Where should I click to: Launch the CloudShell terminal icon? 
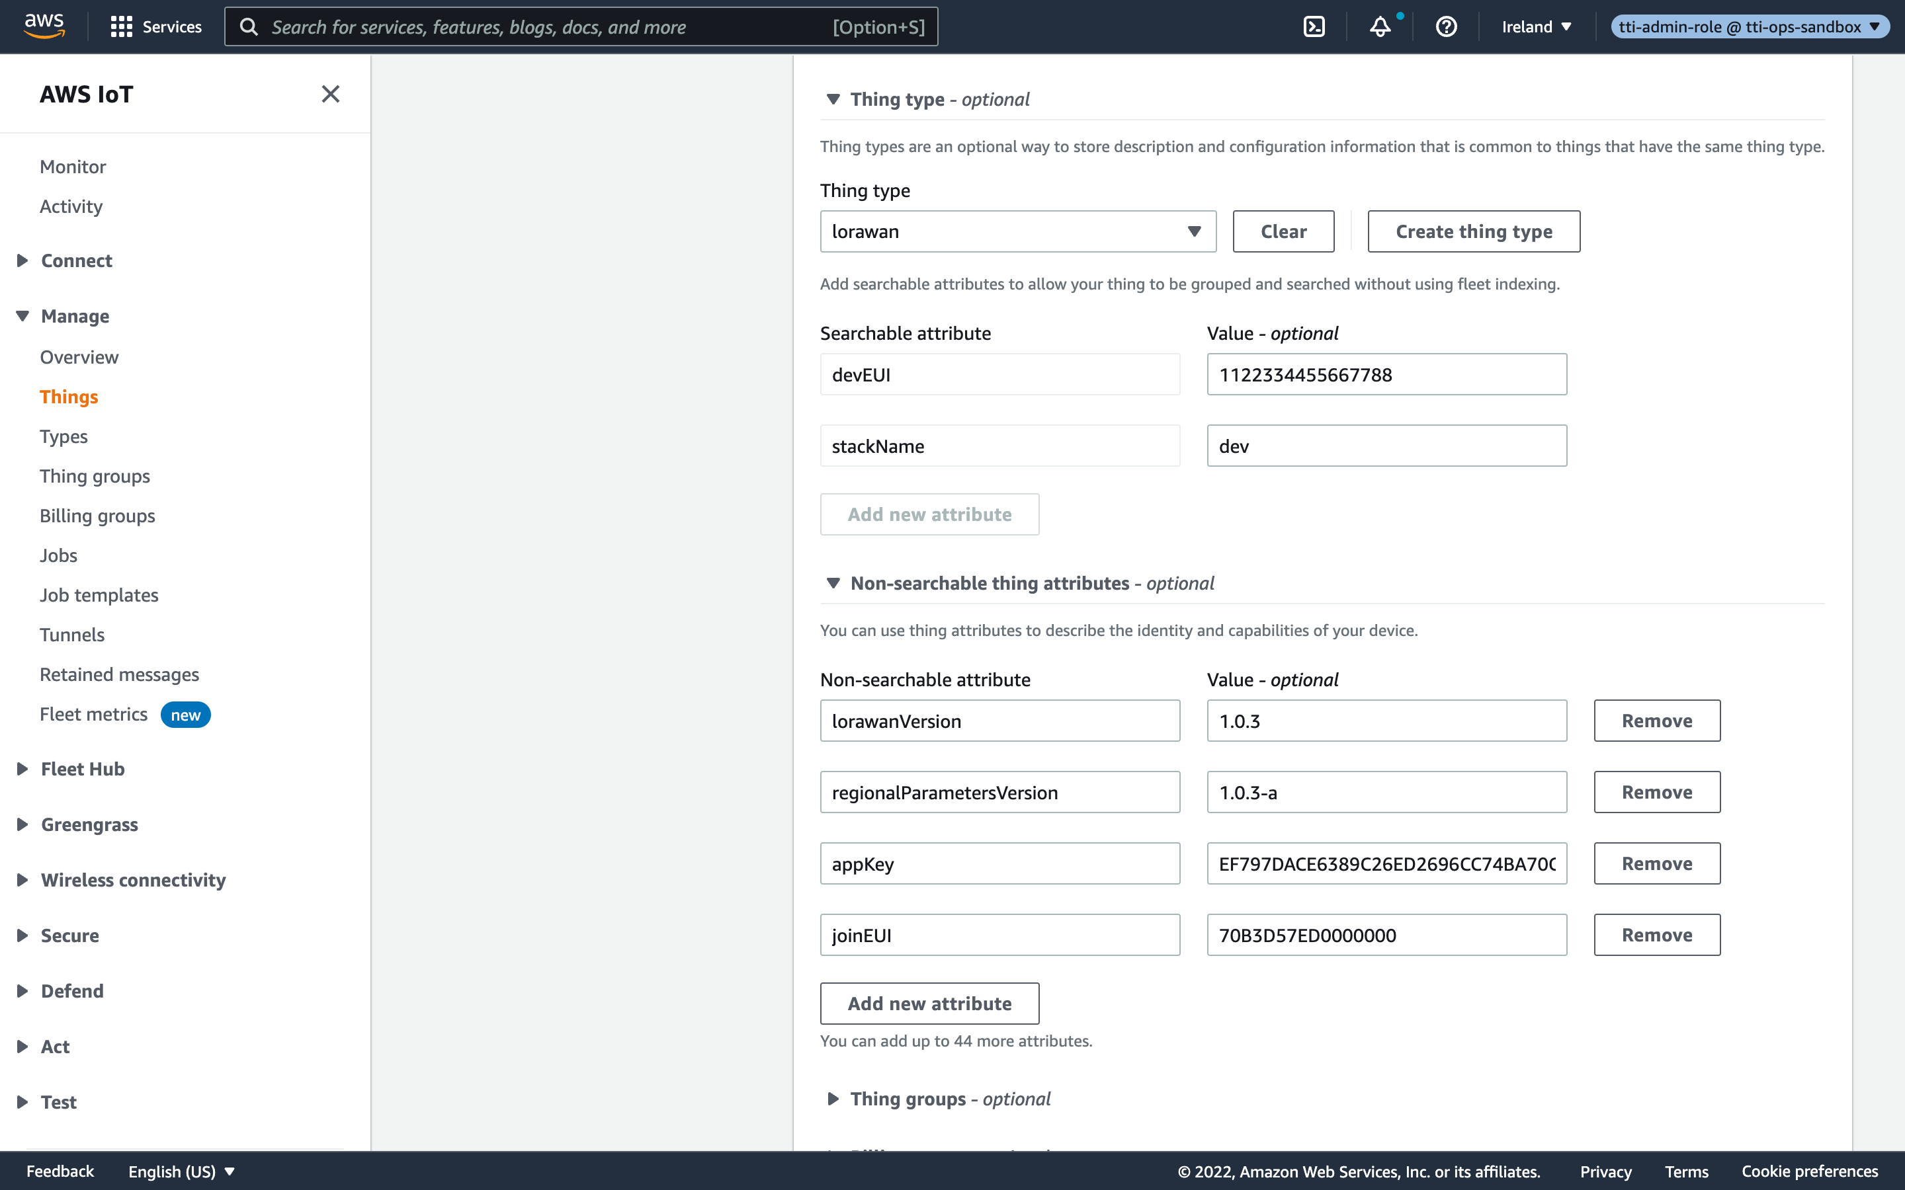click(x=1314, y=26)
